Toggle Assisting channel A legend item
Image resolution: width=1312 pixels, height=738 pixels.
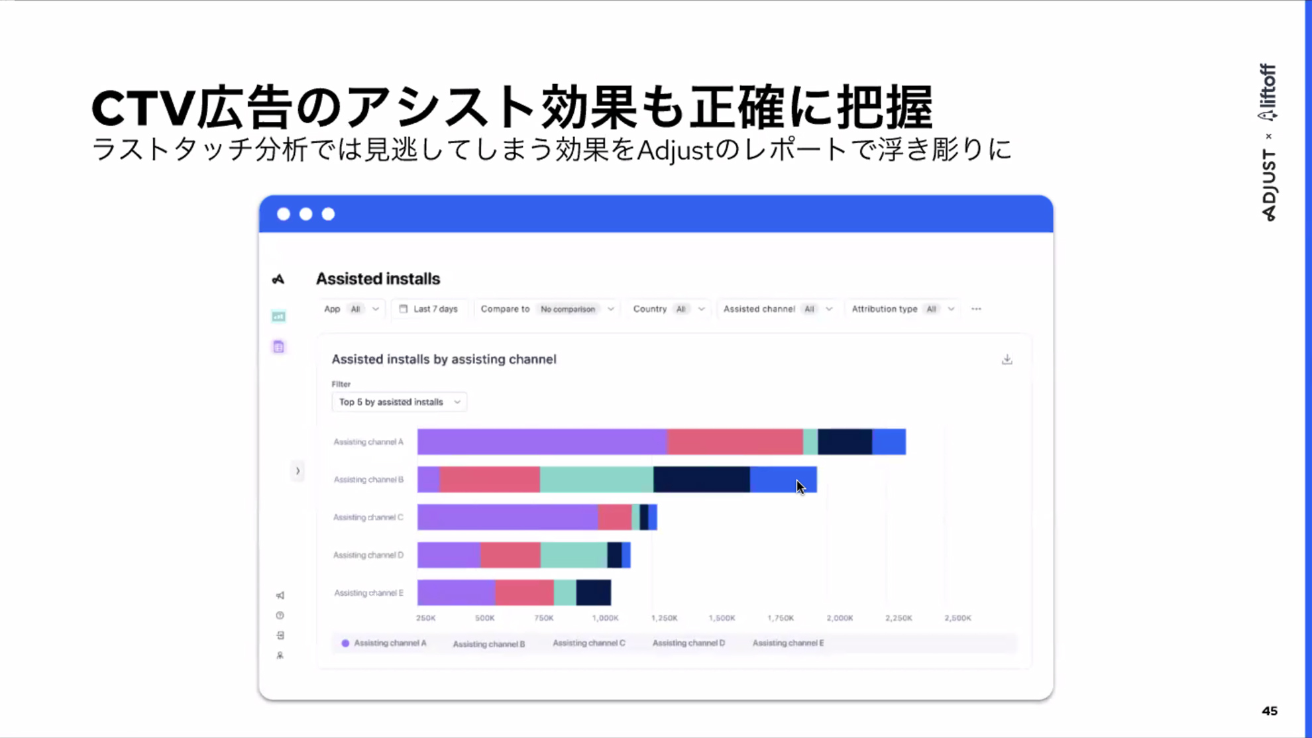(384, 643)
